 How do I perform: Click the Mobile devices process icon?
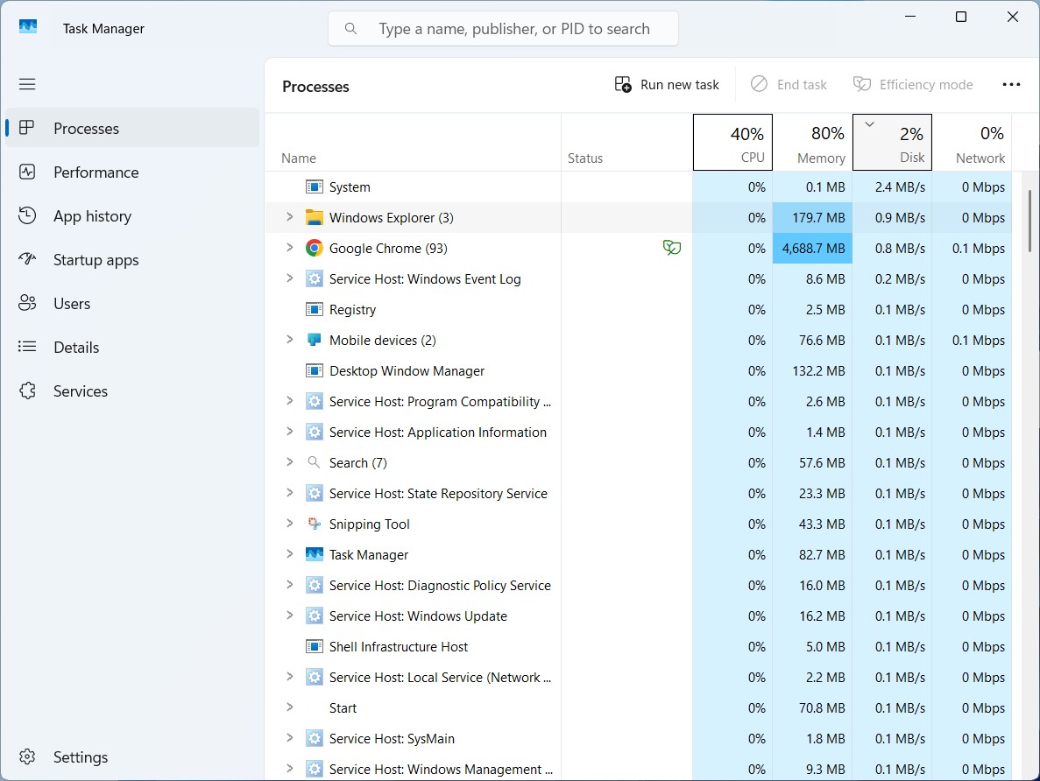pos(315,341)
